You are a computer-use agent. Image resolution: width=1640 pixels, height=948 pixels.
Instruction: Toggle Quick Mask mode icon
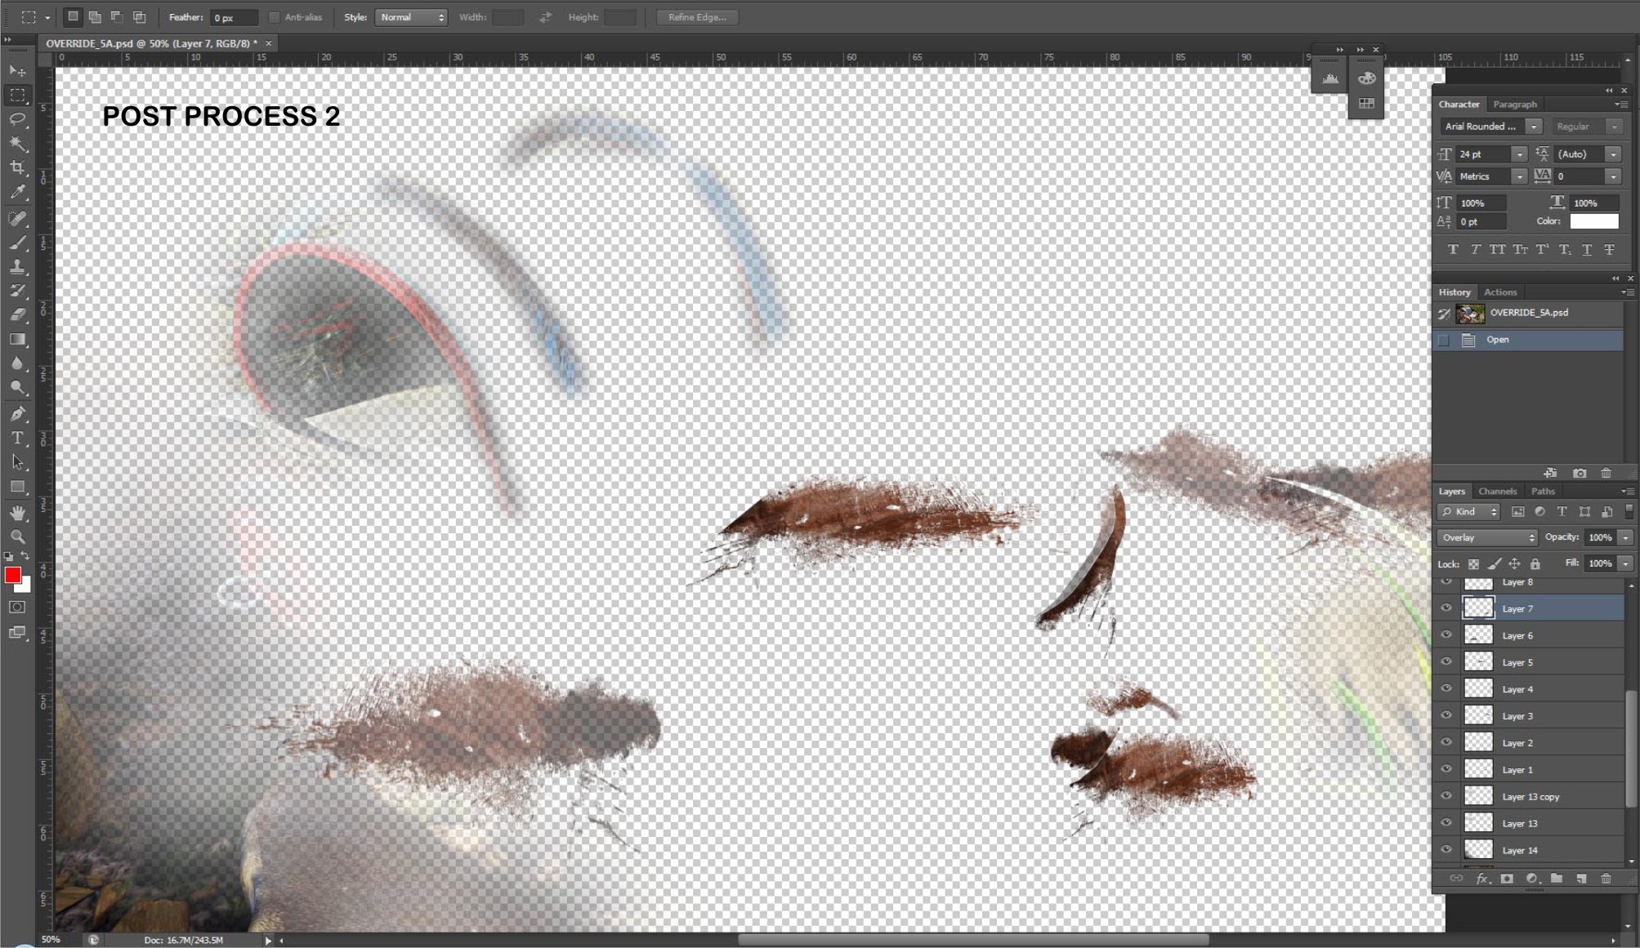pos(17,608)
